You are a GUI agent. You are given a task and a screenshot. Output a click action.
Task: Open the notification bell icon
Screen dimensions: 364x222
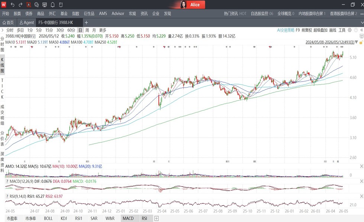tap(53, 4)
